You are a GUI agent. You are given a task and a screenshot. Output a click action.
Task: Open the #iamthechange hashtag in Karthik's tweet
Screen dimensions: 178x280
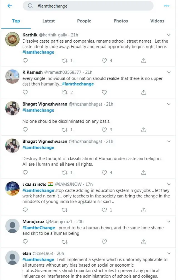(38, 52)
